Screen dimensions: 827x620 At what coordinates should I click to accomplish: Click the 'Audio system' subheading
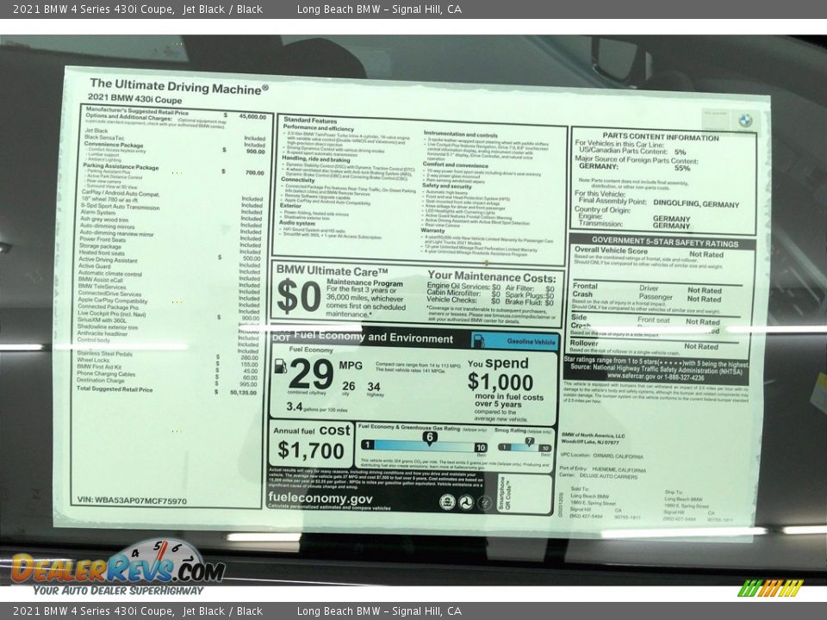coord(297,224)
